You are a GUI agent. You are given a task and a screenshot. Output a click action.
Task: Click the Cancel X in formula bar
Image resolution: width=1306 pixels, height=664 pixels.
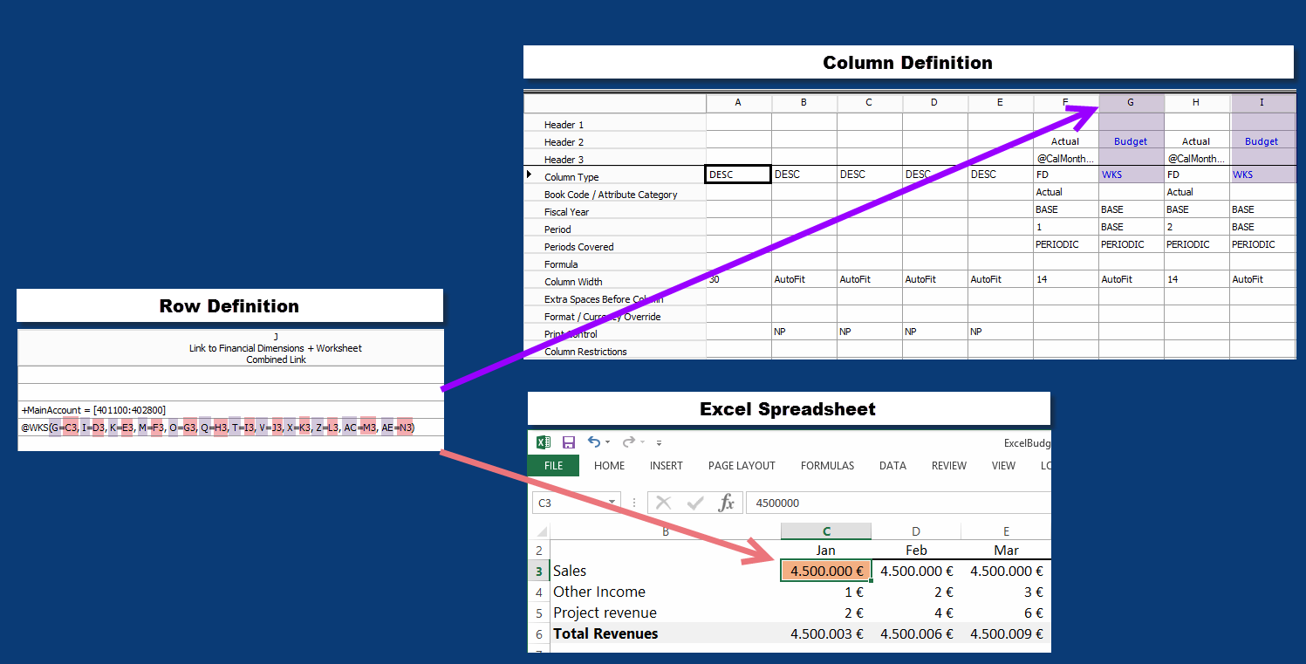point(663,503)
